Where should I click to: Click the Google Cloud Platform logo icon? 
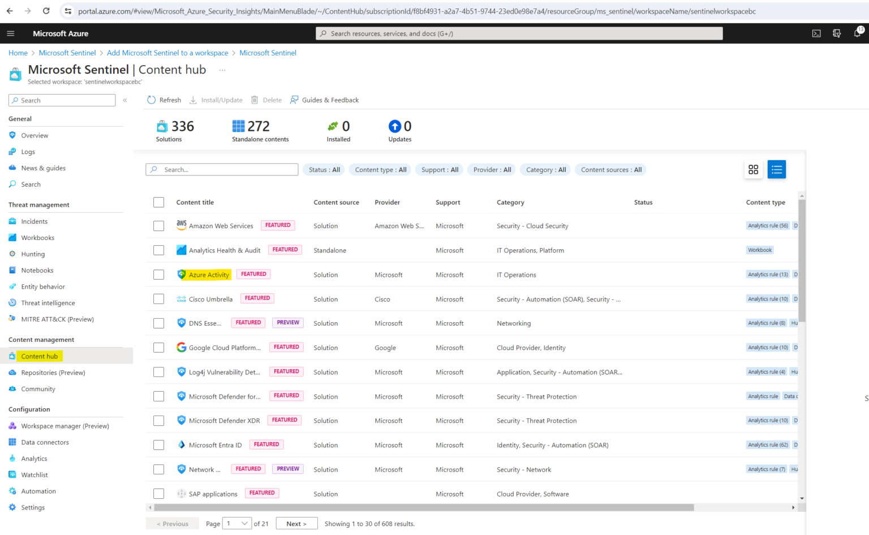point(182,347)
